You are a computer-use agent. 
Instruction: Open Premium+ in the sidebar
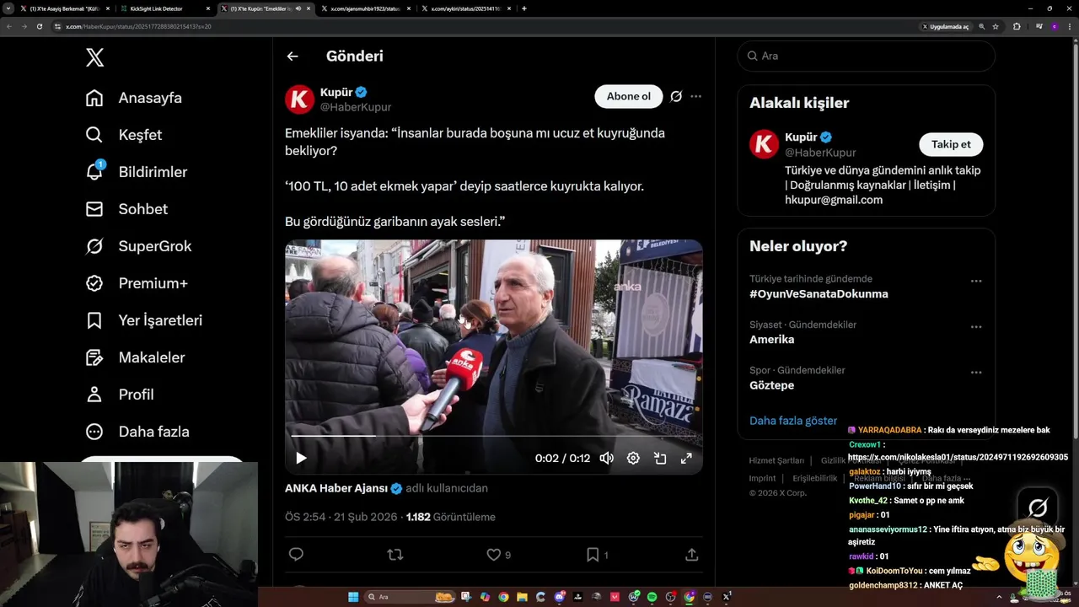(137, 283)
